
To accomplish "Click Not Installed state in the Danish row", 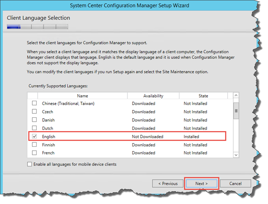I will click(x=195, y=120).
